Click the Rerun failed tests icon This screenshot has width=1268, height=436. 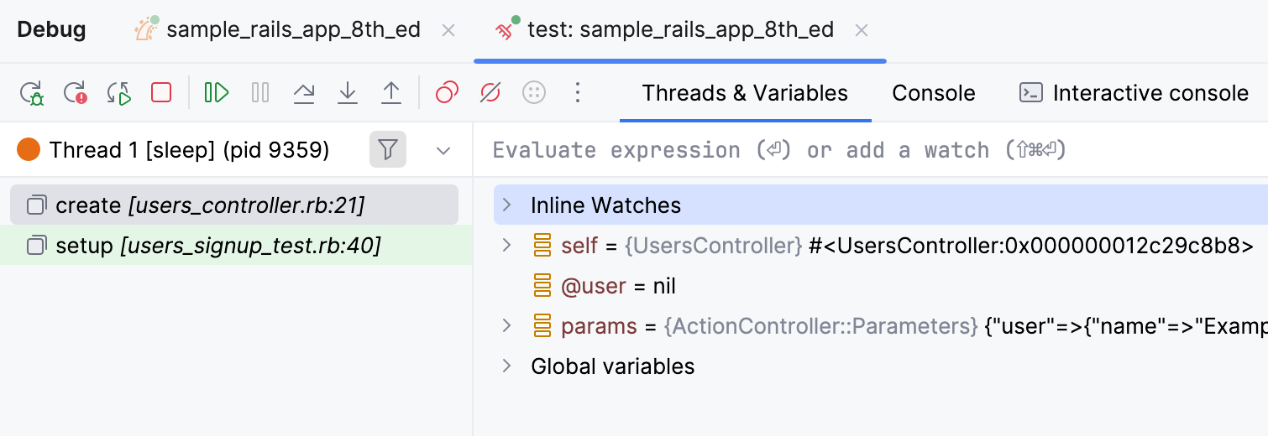coord(76,92)
